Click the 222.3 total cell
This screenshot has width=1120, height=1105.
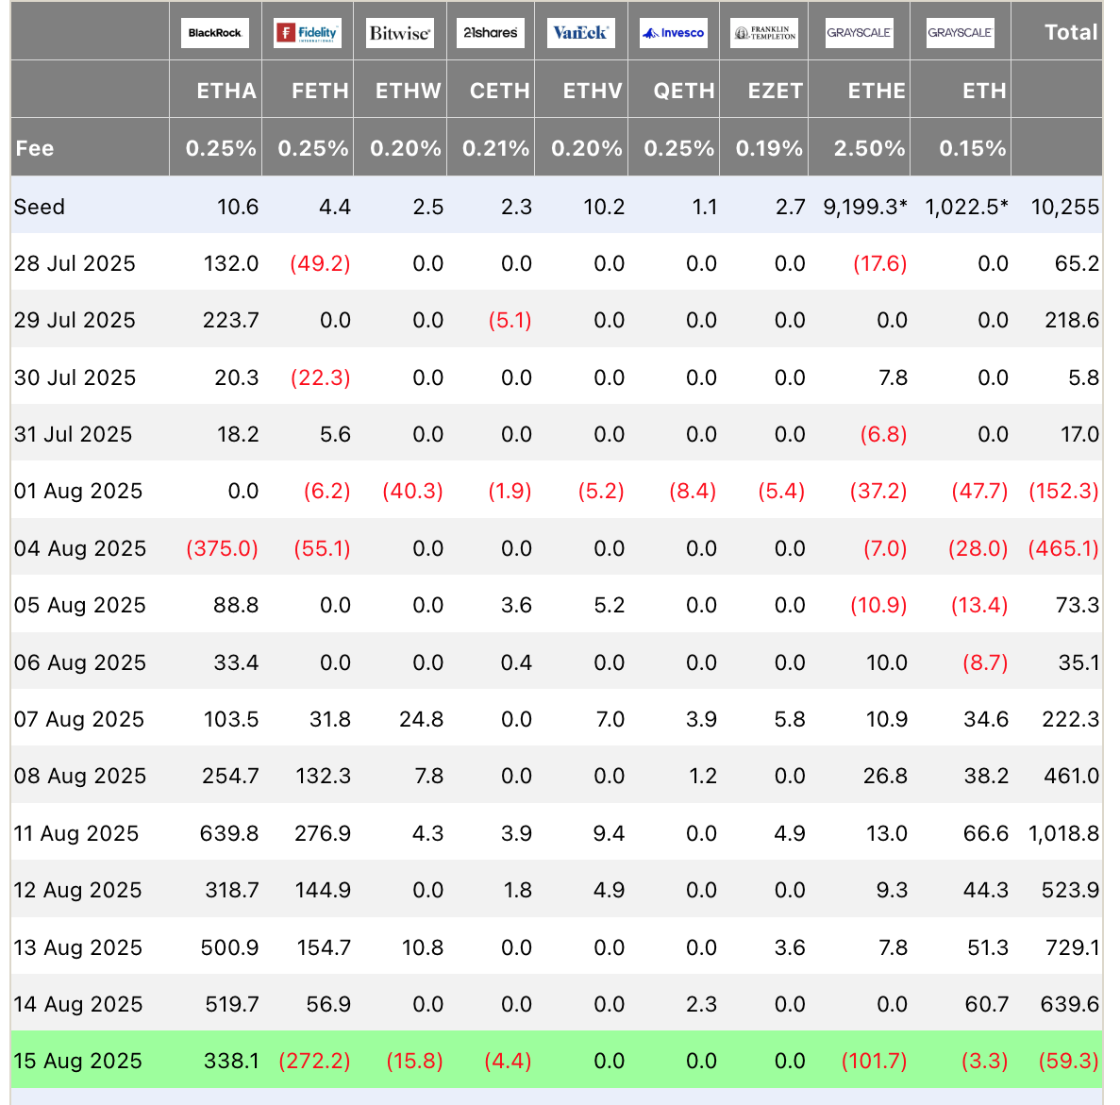[x=1071, y=718]
